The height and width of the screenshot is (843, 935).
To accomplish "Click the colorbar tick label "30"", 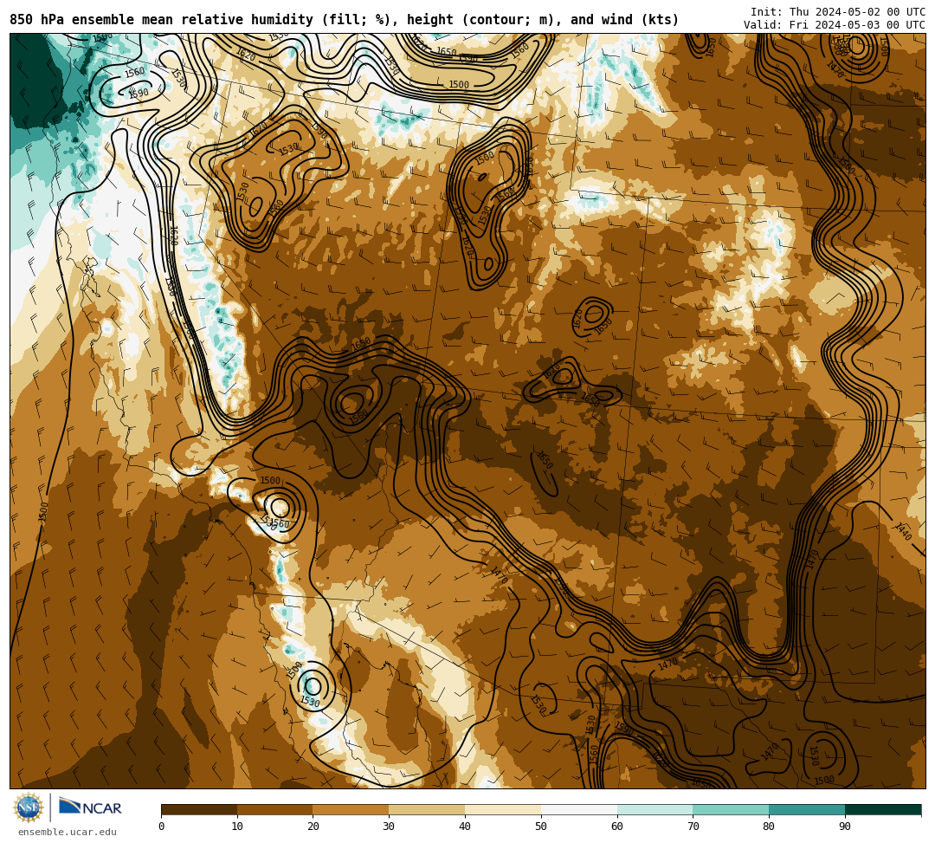I will [x=389, y=827].
